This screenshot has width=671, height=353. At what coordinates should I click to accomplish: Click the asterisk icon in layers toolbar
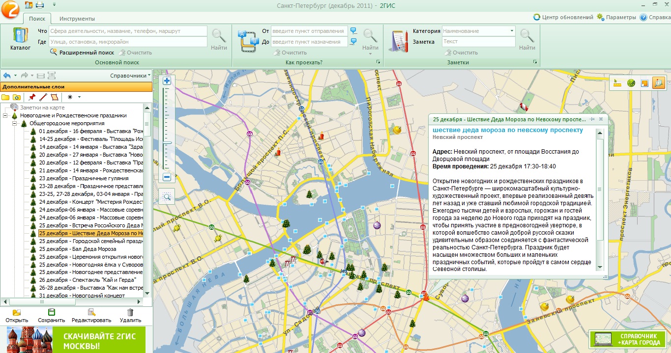click(70, 97)
